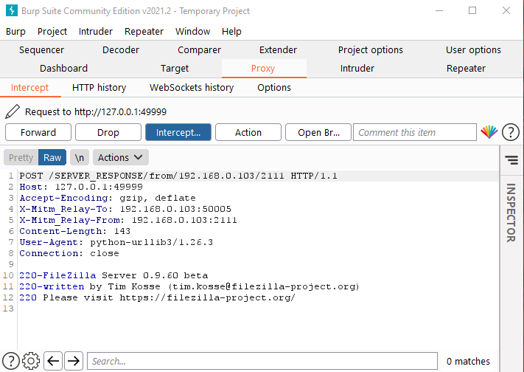Image resolution: width=524 pixels, height=372 pixels.
Task: Drop the intercepted request
Action: point(108,132)
